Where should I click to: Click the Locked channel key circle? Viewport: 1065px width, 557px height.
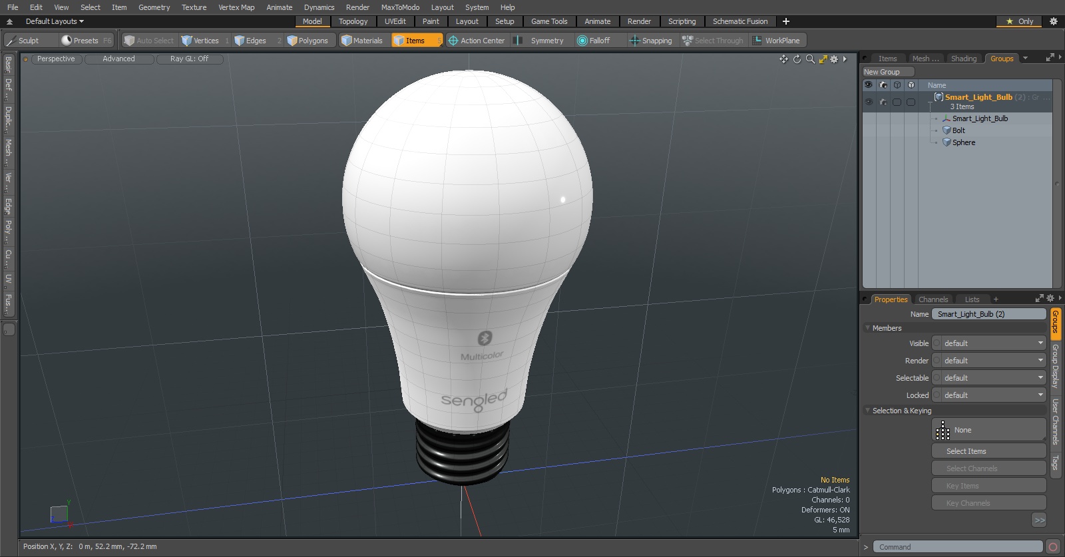(x=937, y=395)
